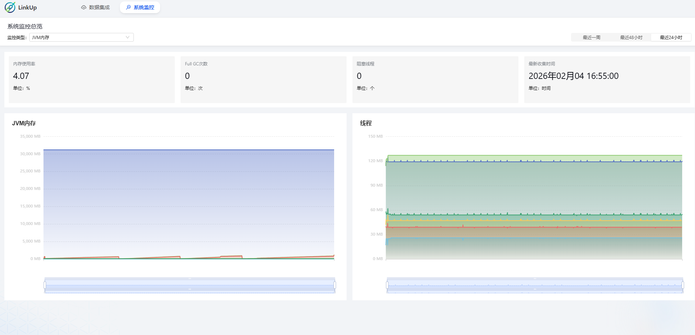Screen dimensions: 695x335
Task: Click the 阻塞线程 statistic card
Action: point(435,79)
